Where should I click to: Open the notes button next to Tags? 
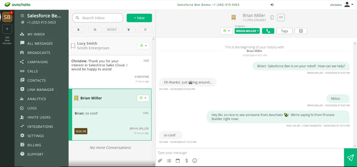pyautogui.click(x=301, y=31)
